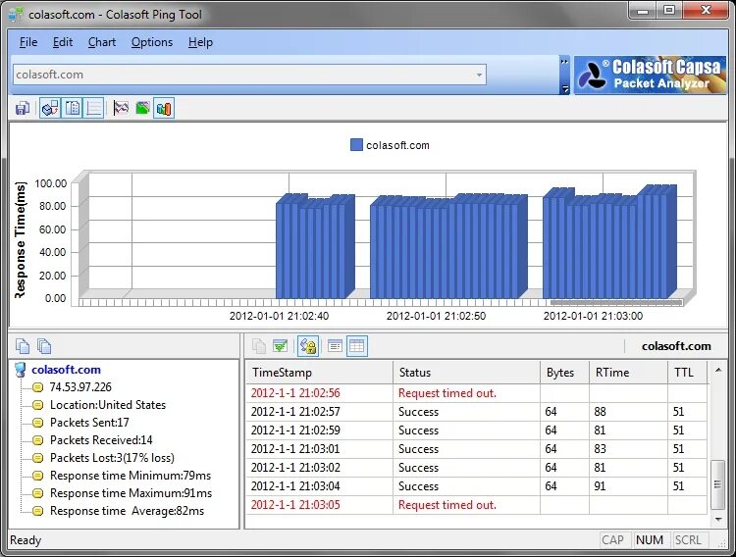Click the Bytes column header

click(565, 373)
